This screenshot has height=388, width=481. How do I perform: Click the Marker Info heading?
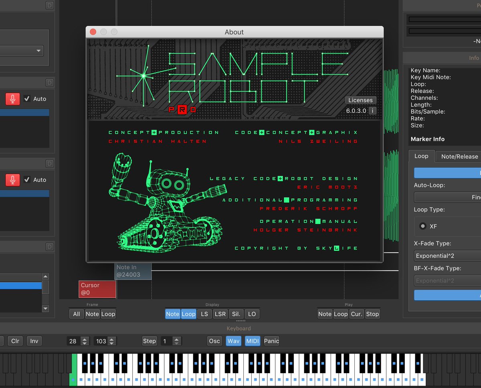[x=428, y=139]
